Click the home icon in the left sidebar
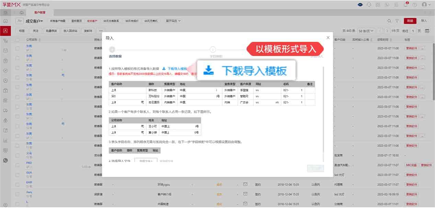Image resolution: width=435 pixels, height=208 pixels. click(x=5, y=21)
